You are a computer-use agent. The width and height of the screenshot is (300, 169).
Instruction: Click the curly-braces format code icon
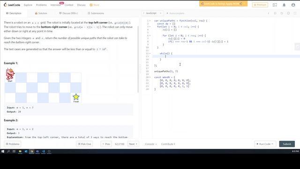(x=275, y=13)
